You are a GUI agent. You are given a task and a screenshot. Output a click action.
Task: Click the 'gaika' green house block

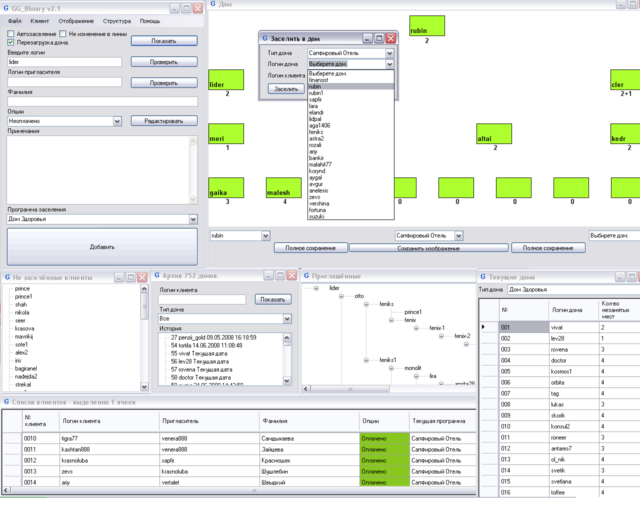[x=226, y=187]
